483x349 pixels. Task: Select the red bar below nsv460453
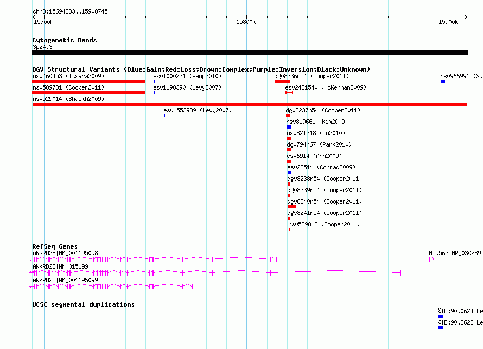click(x=88, y=81)
